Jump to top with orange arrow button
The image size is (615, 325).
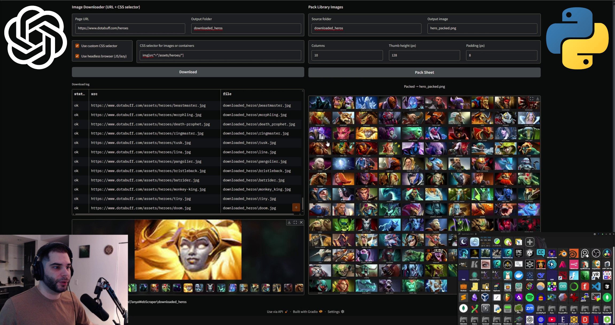coord(296,207)
